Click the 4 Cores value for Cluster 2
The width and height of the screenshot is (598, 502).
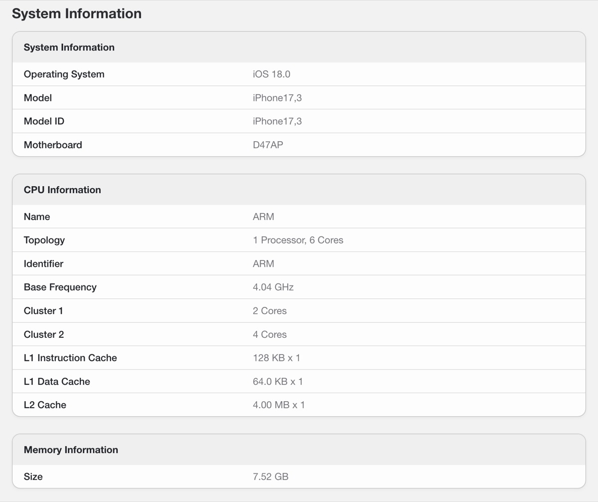pos(270,334)
